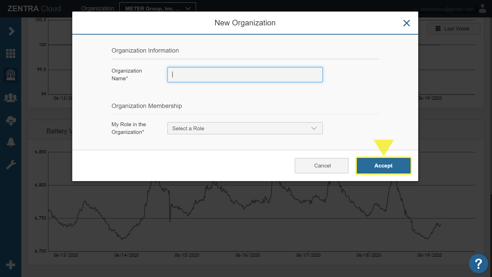Focus the Organization Name input field
The height and width of the screenshot is (277, 492).
click(245, 75)
